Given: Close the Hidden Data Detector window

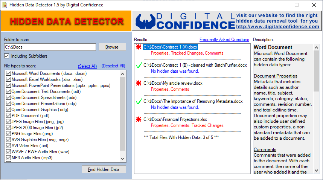Looking at the screenshot, I should 314,5.
